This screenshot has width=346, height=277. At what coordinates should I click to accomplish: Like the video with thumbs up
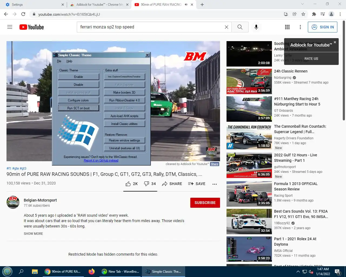132,184
